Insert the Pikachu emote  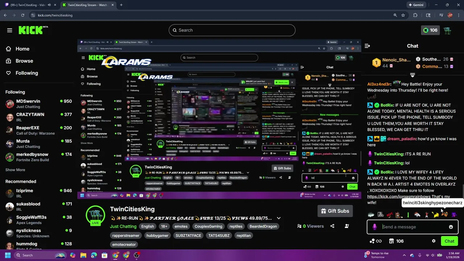(435, 215)
